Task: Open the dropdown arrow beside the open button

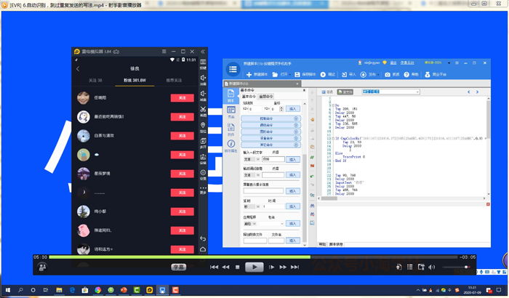Action: pyautogui.click(x=289, y=75)
